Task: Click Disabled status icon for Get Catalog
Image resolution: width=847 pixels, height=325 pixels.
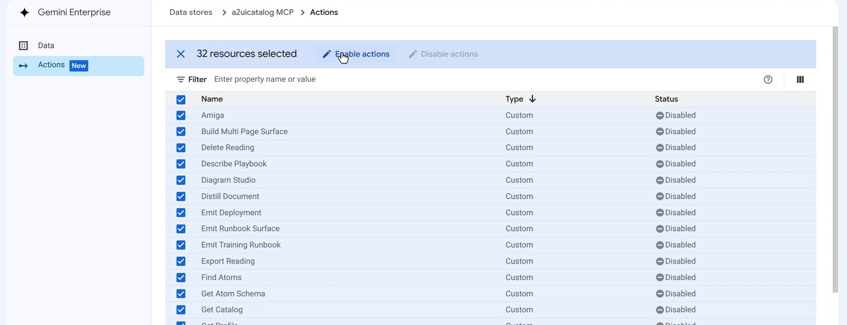Action: 660,310
